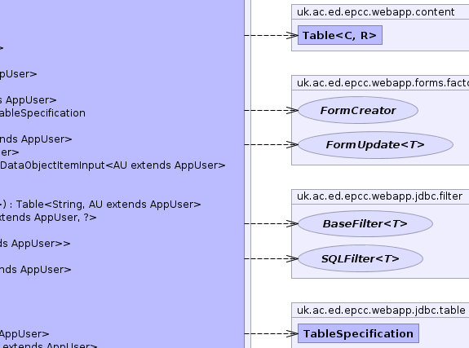Click the Table<String, AU extends AppUser> method line
The image size is (469, 348).
pyautogui.click(x=100, y=205)
